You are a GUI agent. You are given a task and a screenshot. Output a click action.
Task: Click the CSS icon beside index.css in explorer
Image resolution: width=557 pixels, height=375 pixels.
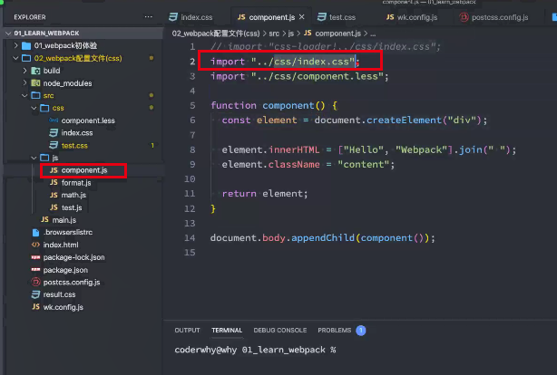tap(54, 132)
